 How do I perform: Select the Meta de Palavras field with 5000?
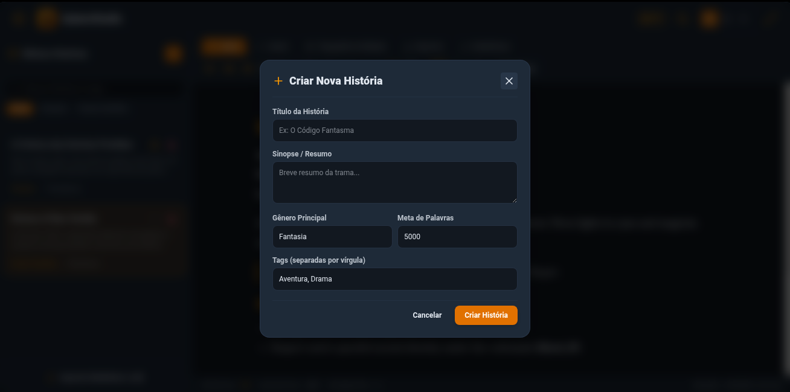point(457,237)
